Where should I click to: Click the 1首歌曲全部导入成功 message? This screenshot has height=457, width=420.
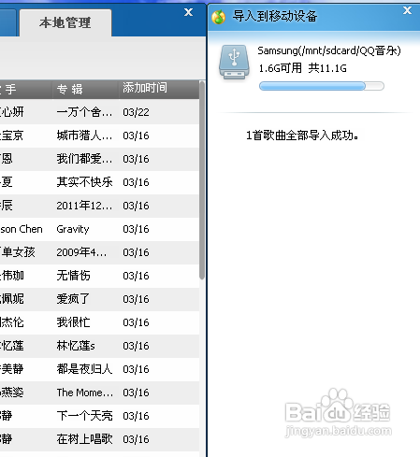pos(302,136)
